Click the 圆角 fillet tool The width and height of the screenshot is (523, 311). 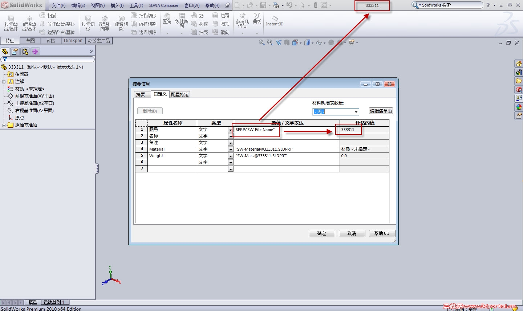tap(167, 19)
